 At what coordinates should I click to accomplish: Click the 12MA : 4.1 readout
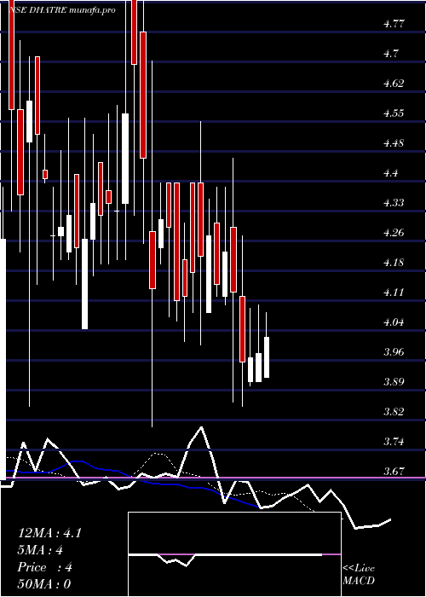49,533
